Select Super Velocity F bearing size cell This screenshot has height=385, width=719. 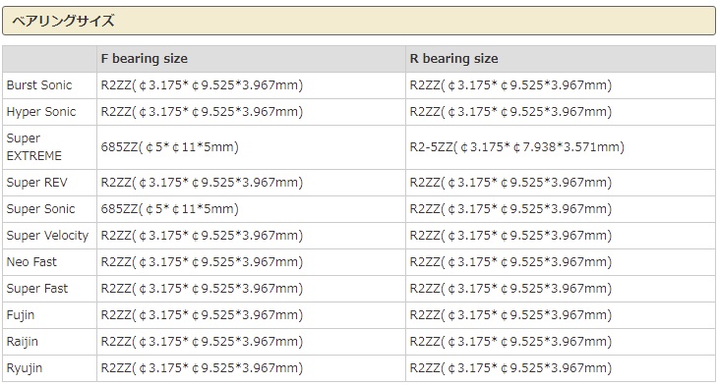(251, 236)
